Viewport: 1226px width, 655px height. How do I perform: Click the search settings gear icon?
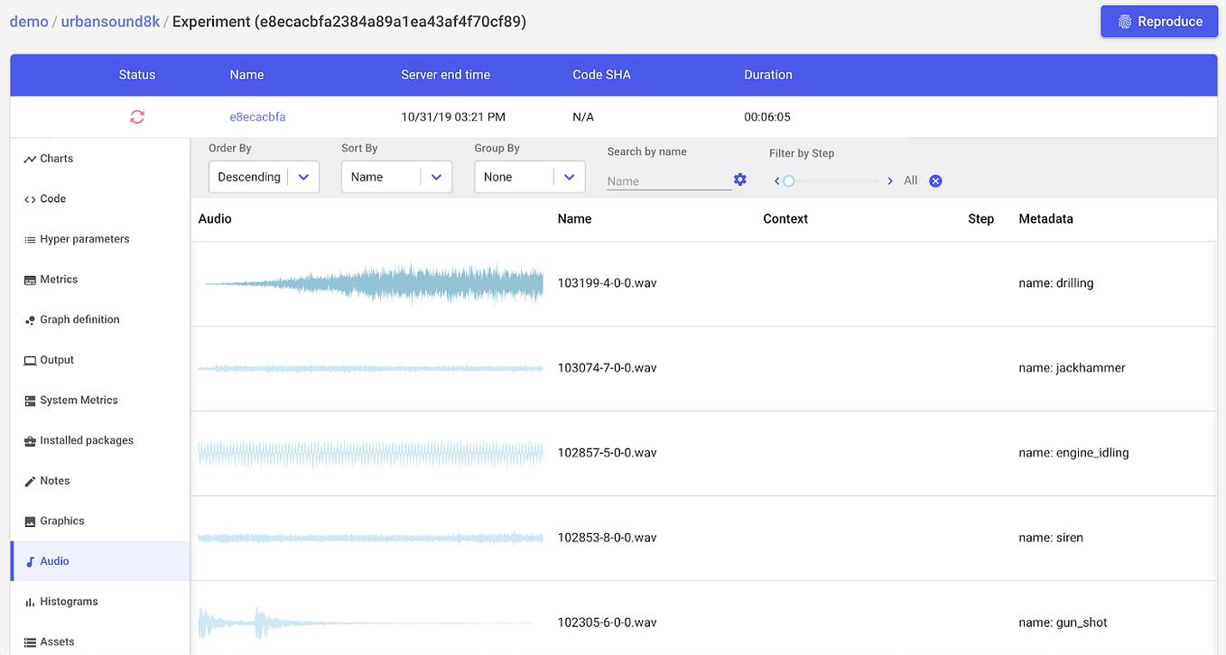[739, 180]
